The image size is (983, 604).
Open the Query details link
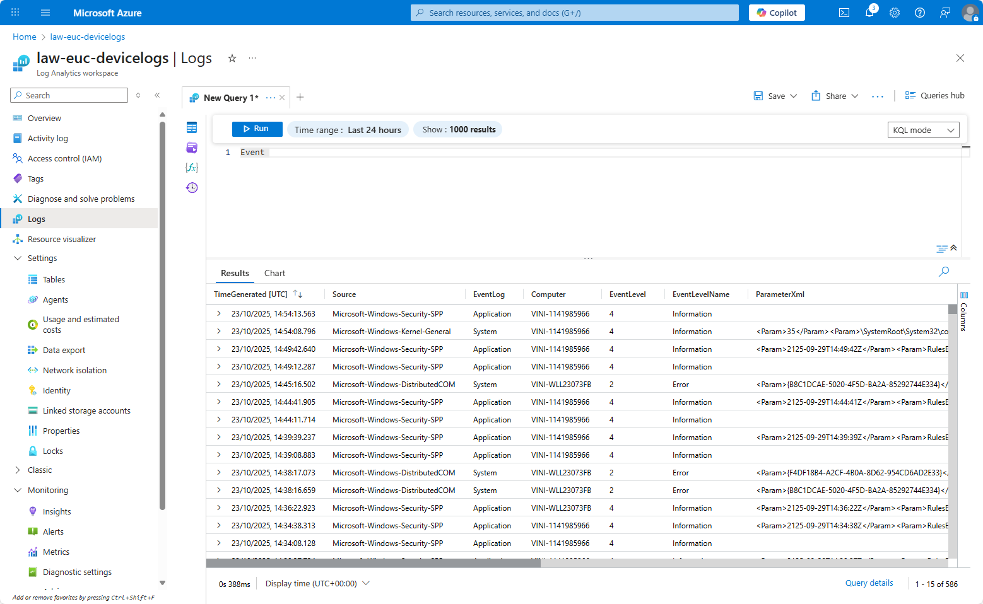pos(869,583)
